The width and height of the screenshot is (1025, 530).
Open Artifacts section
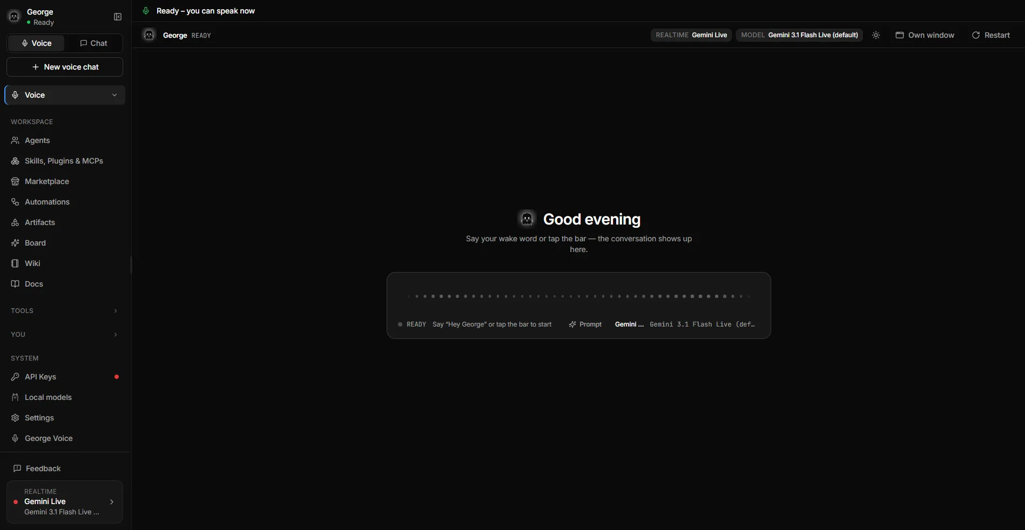(65, 222)
